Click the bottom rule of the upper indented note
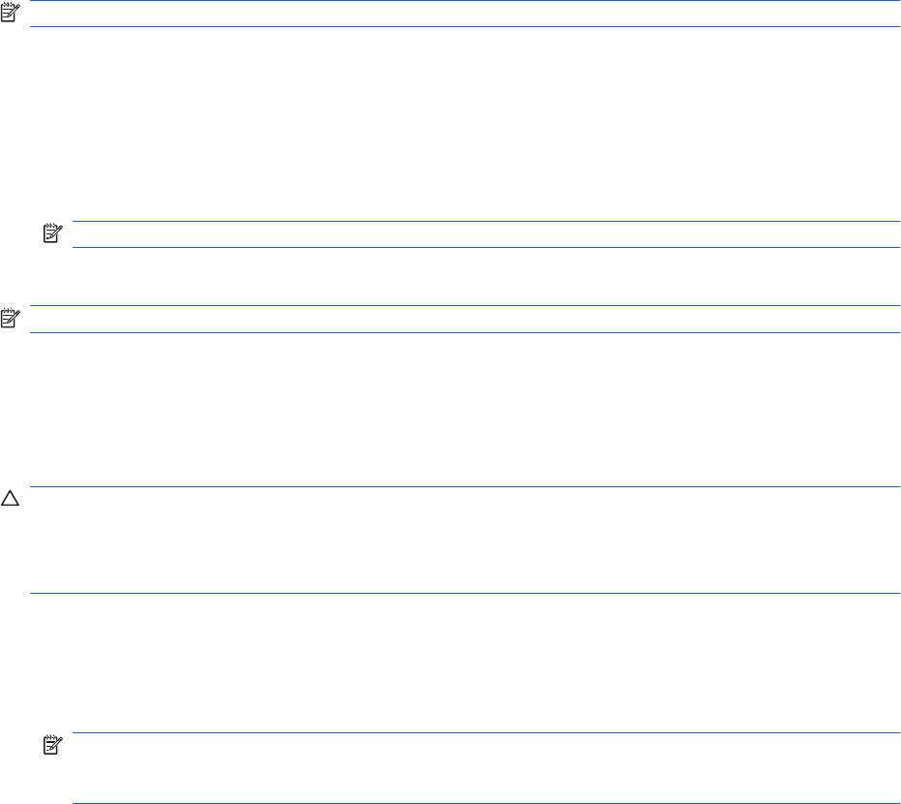The height and width of the screenshot is (804, 901). (484, 247)
